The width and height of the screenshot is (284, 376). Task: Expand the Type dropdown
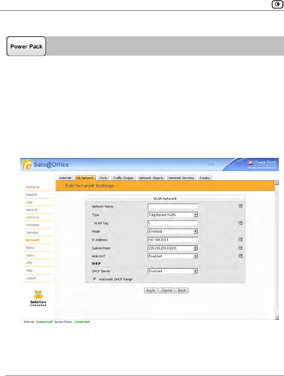(x=196, y=215)
